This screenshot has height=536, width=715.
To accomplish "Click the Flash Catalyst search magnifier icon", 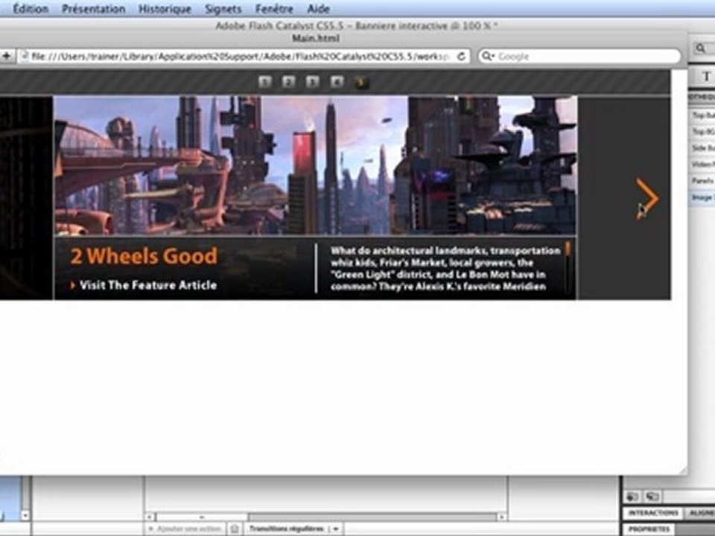I will [701, 48].
